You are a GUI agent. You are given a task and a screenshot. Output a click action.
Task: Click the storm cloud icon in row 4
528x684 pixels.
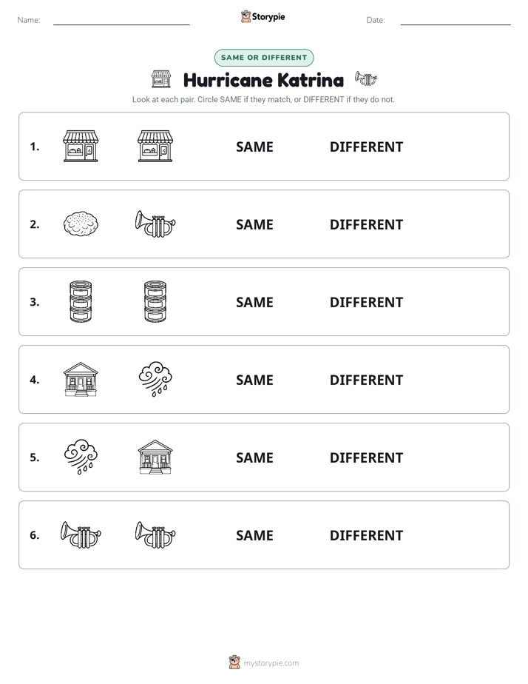(155, 379)
